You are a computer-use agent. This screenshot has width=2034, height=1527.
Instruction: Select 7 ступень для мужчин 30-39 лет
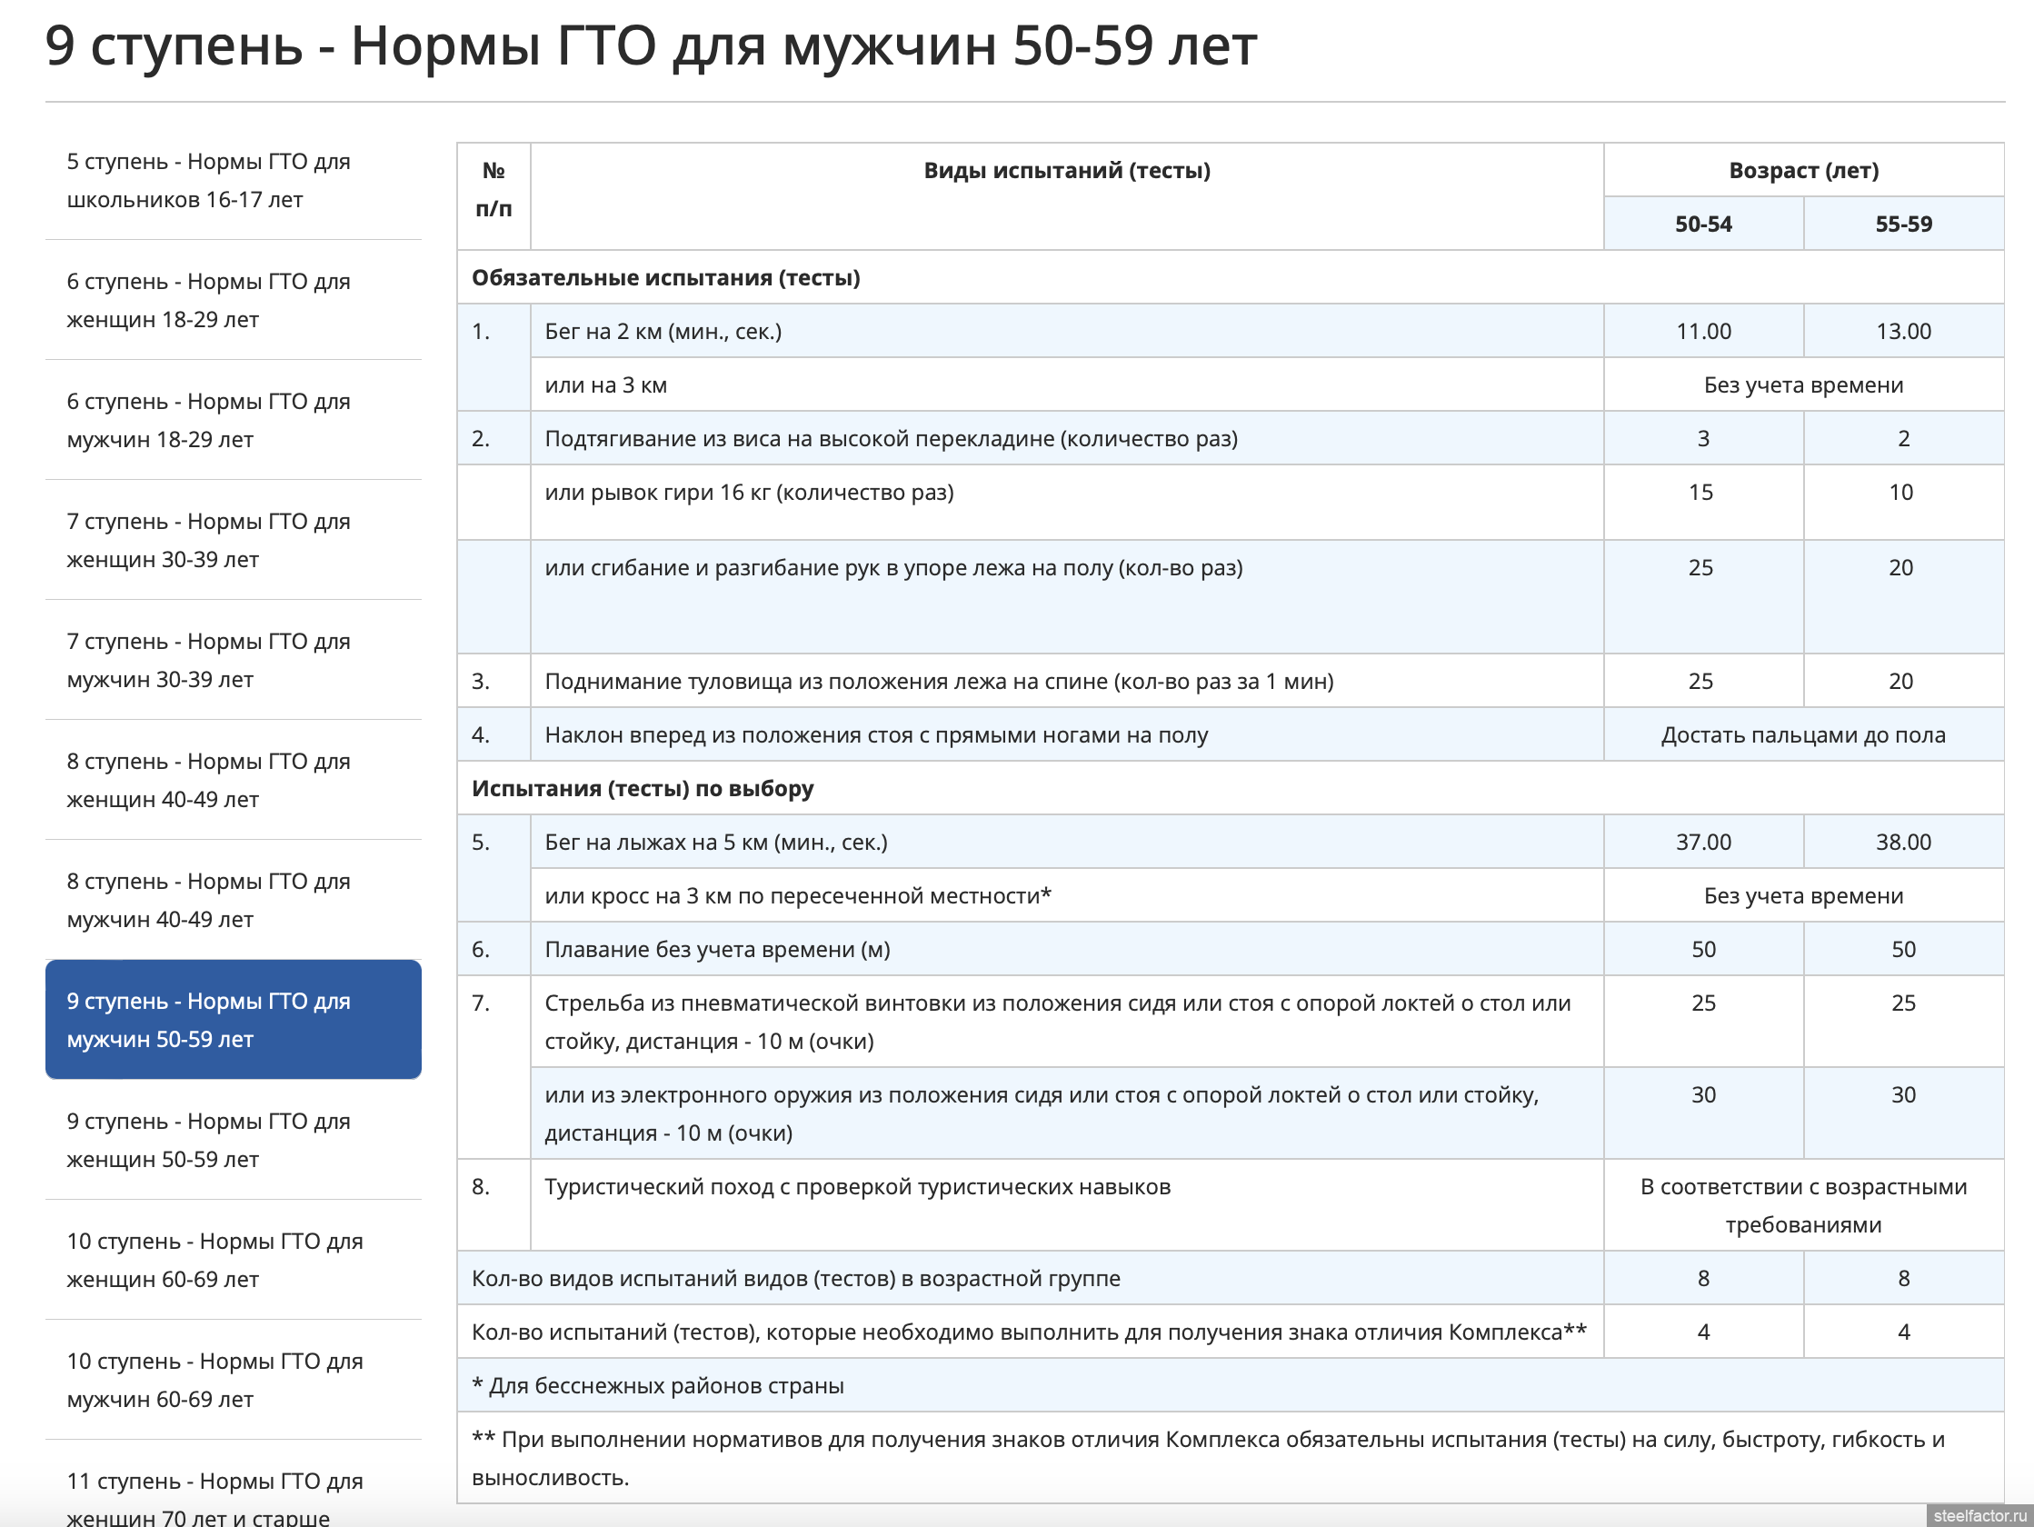pos(234,661)
